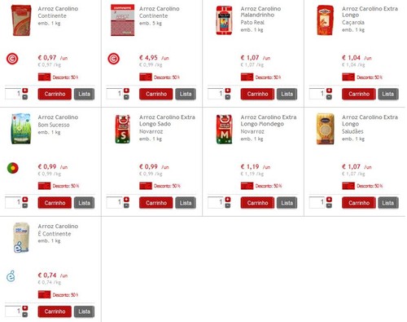Screen dimensions: 407x322
Task: Open the Novarroz Mondego package image
Action: 224,129
